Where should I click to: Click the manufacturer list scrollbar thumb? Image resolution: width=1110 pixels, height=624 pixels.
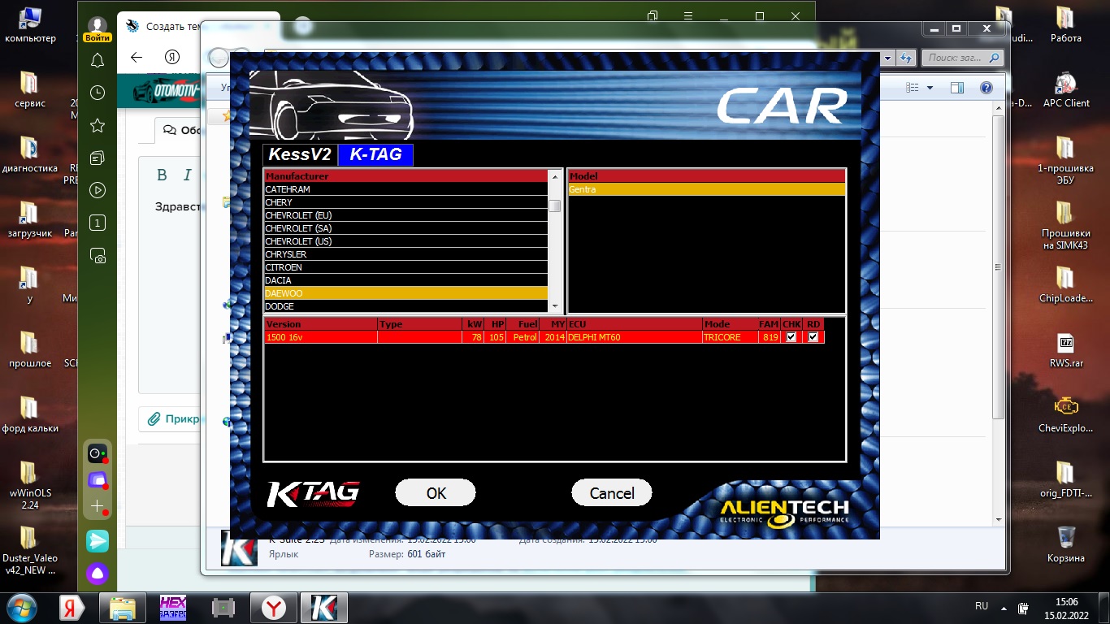click(554, 206)
